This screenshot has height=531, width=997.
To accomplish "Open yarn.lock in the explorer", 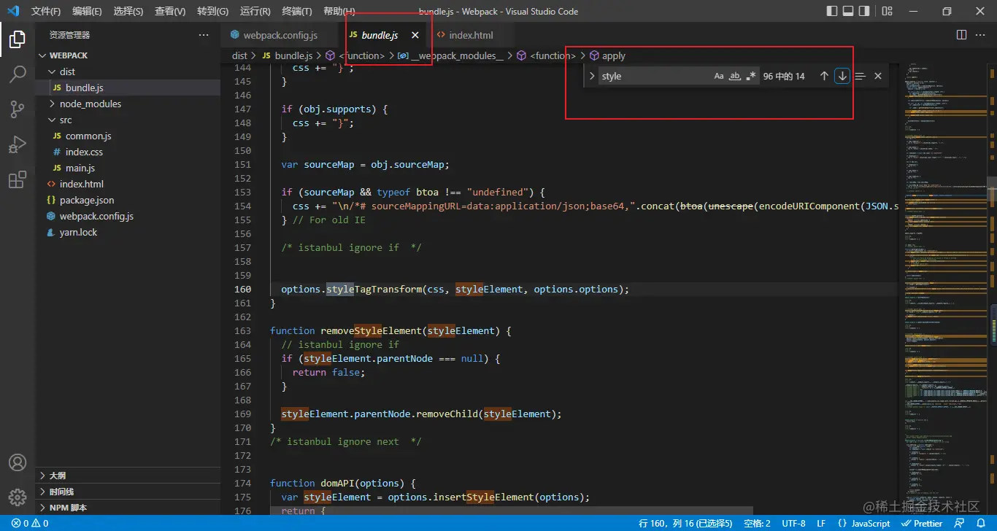I will point(128,232).
